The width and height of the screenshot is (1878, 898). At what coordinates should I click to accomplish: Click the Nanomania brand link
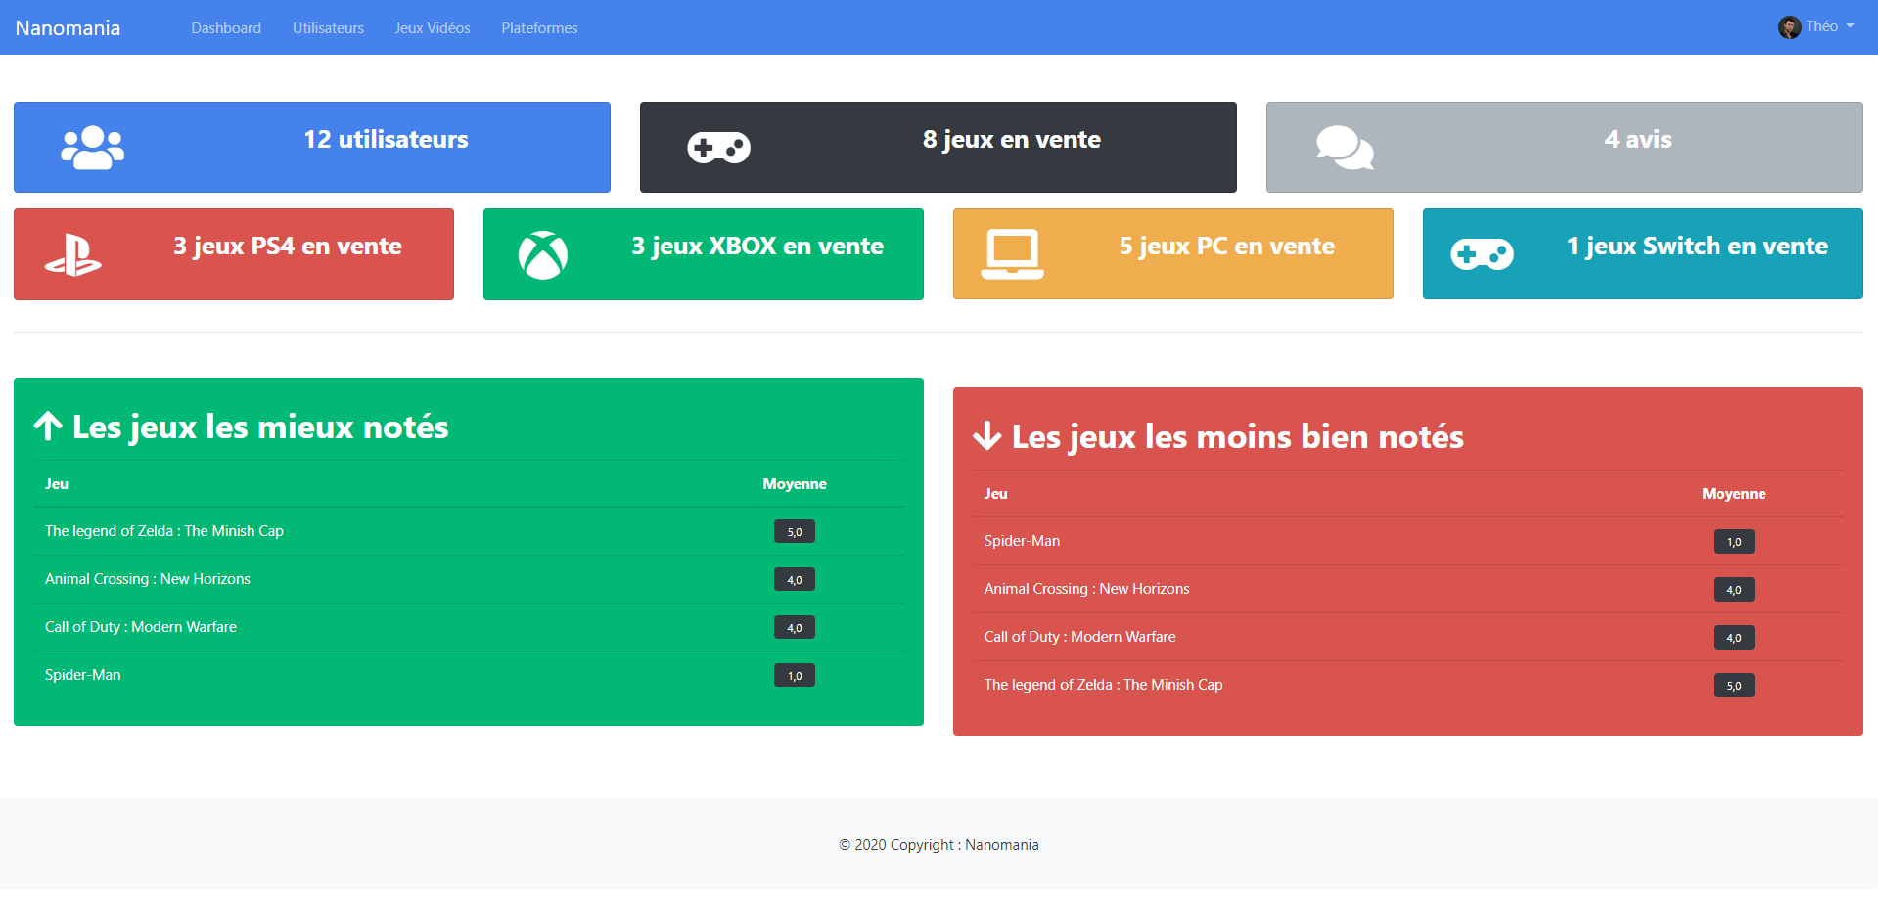(x=68, y=28)
